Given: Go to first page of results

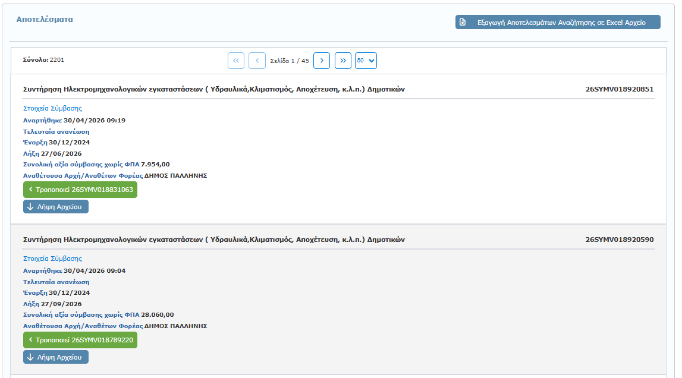Looking at the screenshot, I should coord(235,61).
